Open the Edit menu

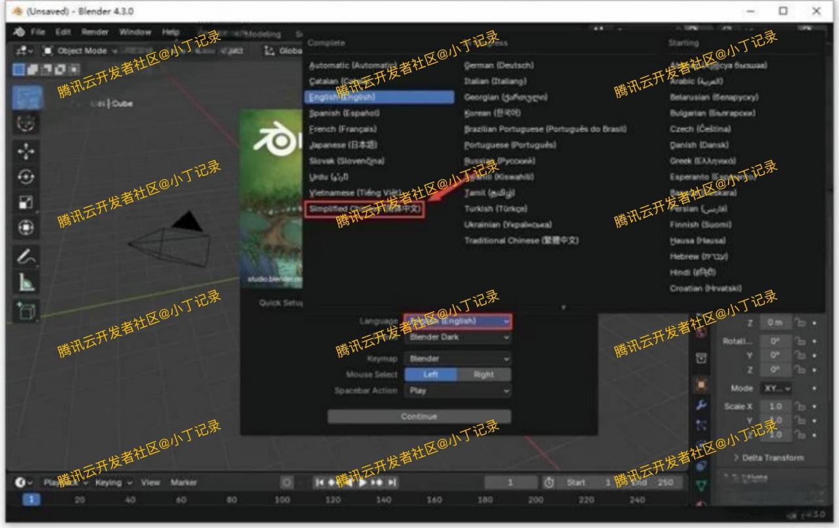click(63, 33)
